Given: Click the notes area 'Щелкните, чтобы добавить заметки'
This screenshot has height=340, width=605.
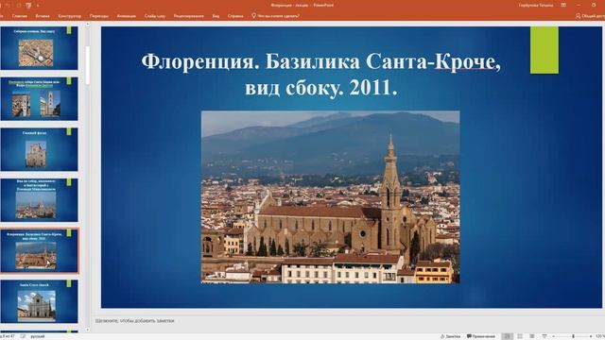Looking at the screenshot, I should (x=134, y=320).
